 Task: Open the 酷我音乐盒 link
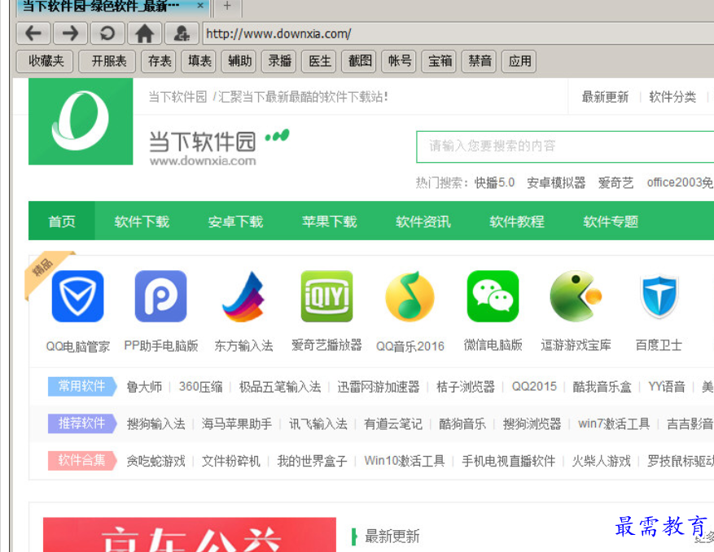(602, 387)
